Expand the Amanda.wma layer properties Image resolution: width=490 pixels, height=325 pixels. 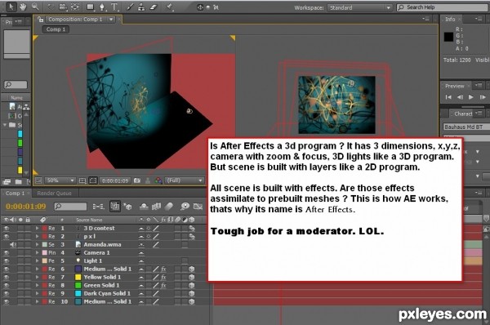tap(38, 245)
